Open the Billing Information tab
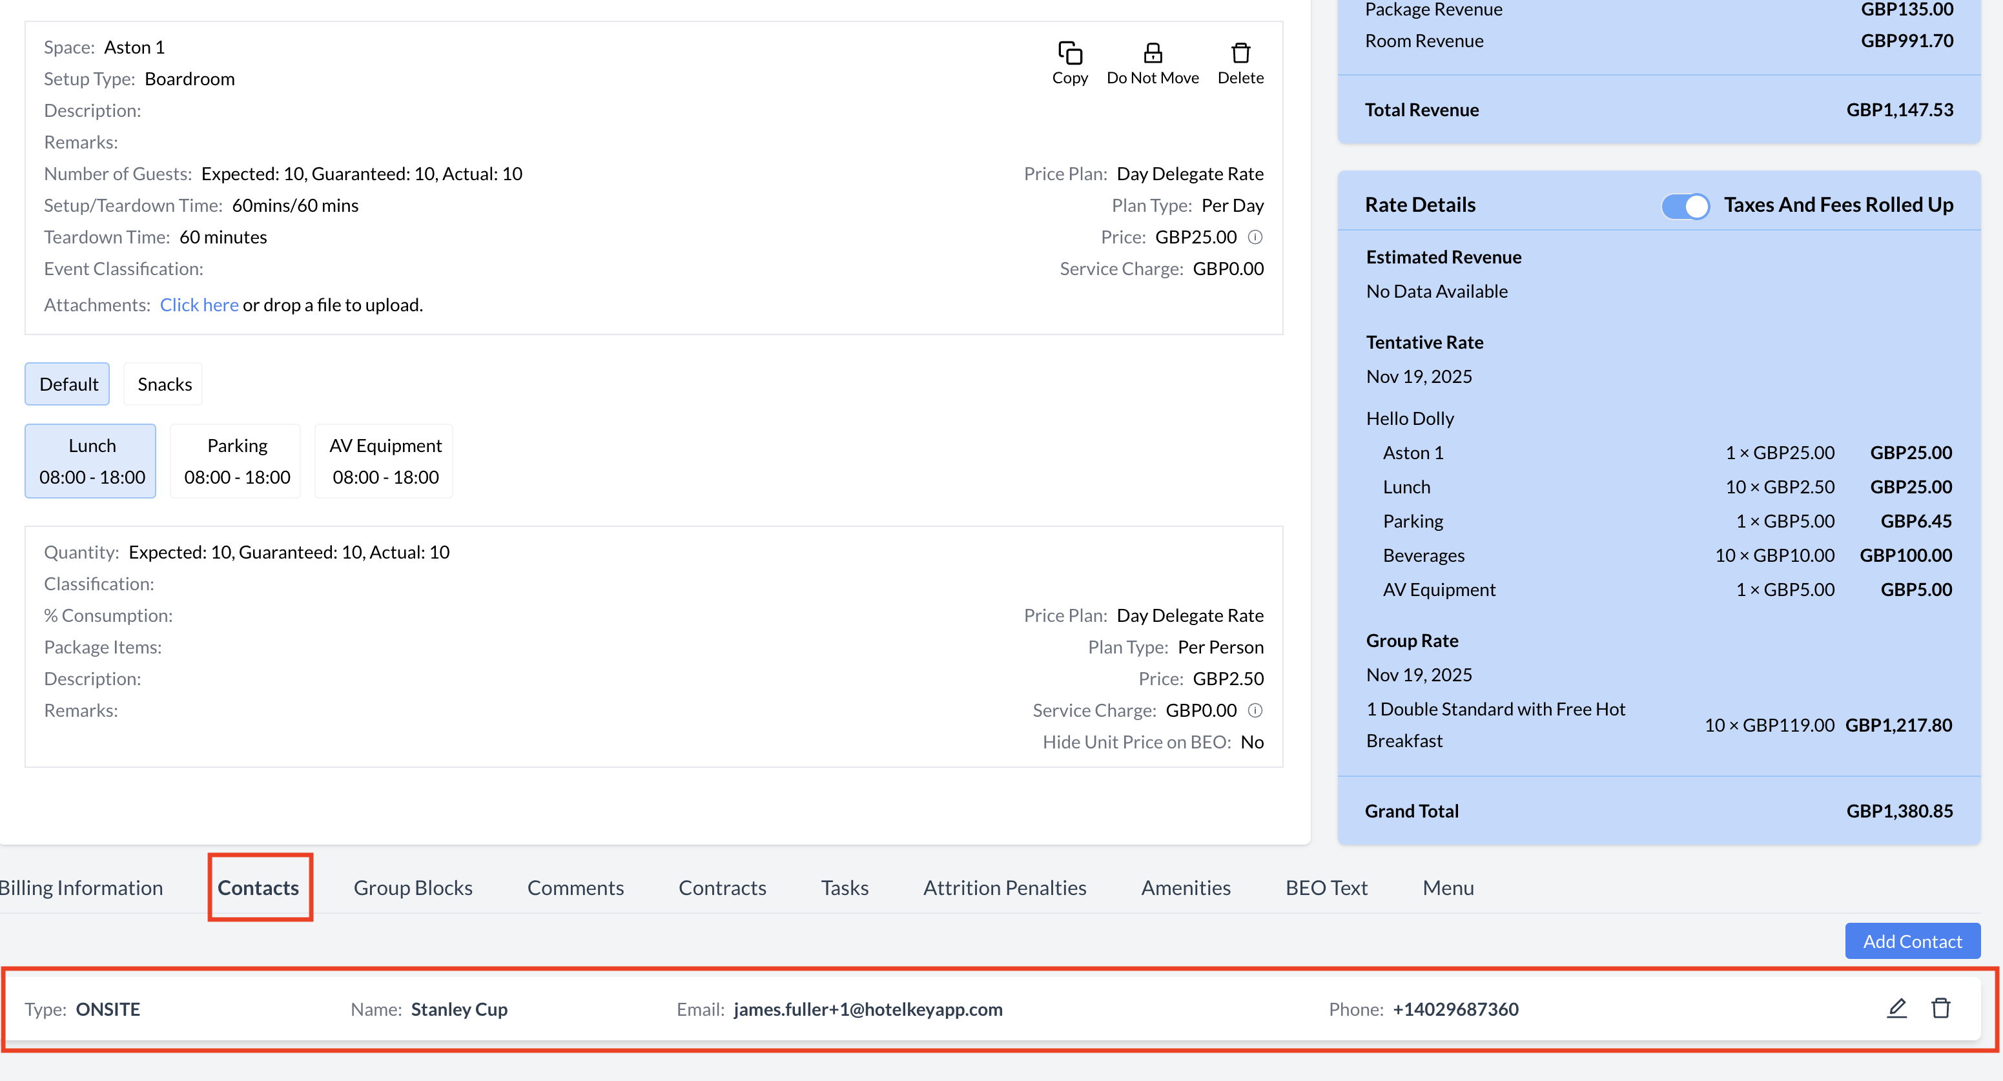 tap(81, 888)
